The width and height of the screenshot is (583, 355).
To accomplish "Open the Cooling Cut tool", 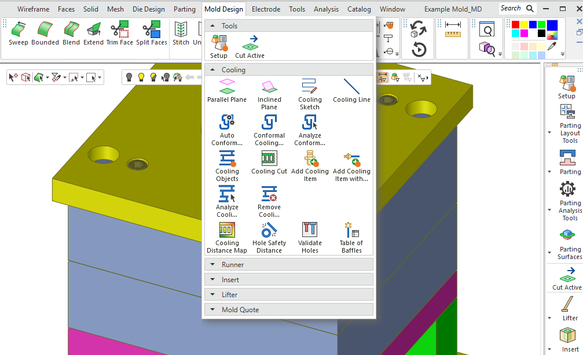I will click(269, 162).
